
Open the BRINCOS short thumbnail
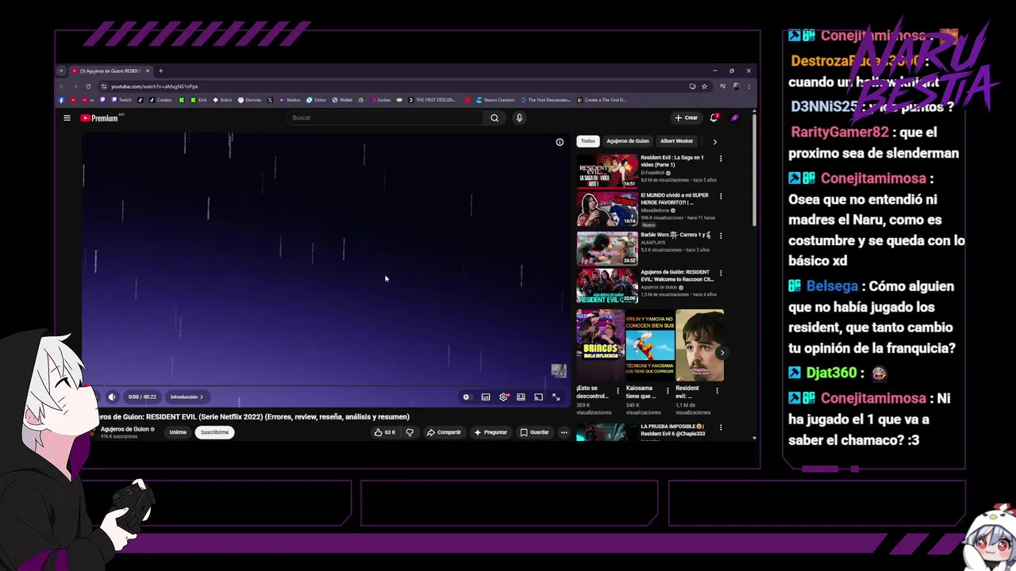click(600, 345)
